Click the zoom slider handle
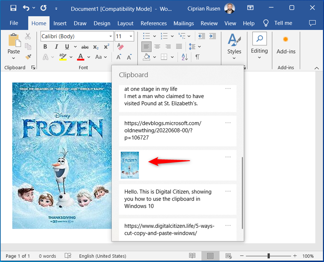This screenshot has width=324, height=262. (x=268, y=256)
